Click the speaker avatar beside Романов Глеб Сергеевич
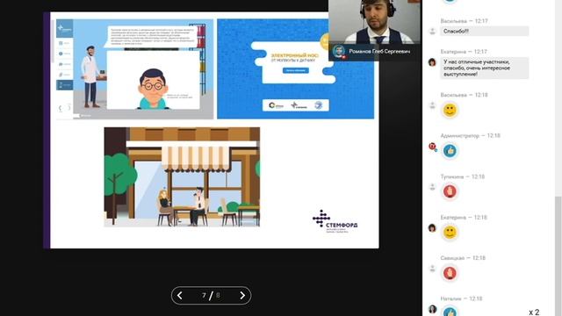Screen dimensions: 562x316 point(338,51)
